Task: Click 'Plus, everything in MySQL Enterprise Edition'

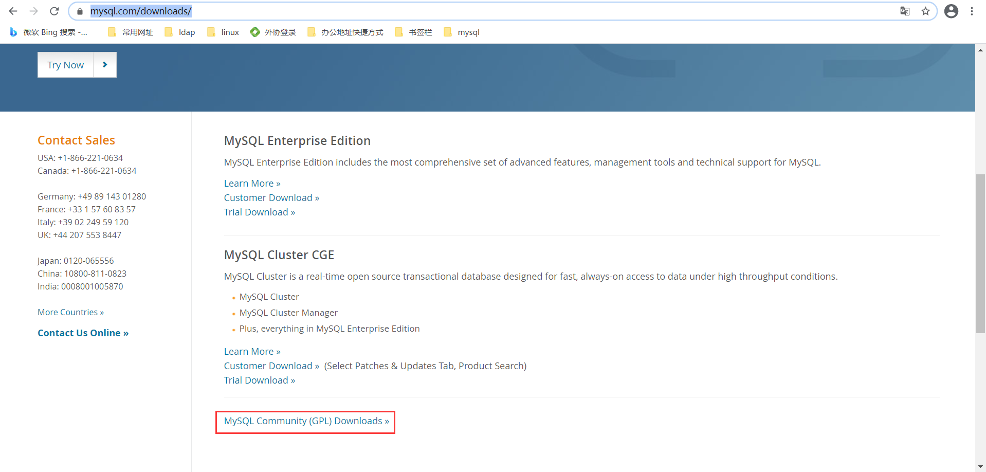Action: click(x=330, y=329)
